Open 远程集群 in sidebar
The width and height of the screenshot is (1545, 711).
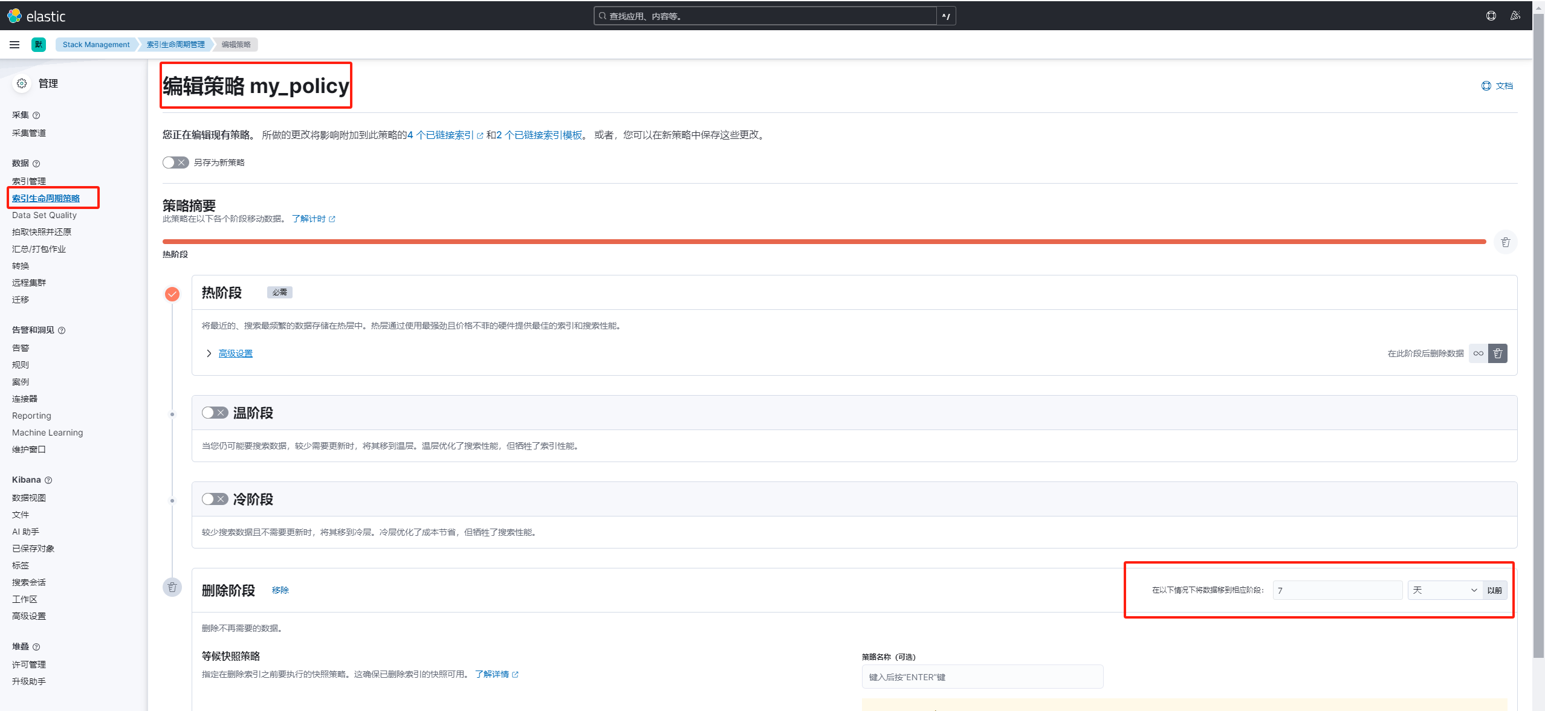click(x=29, y=283)
